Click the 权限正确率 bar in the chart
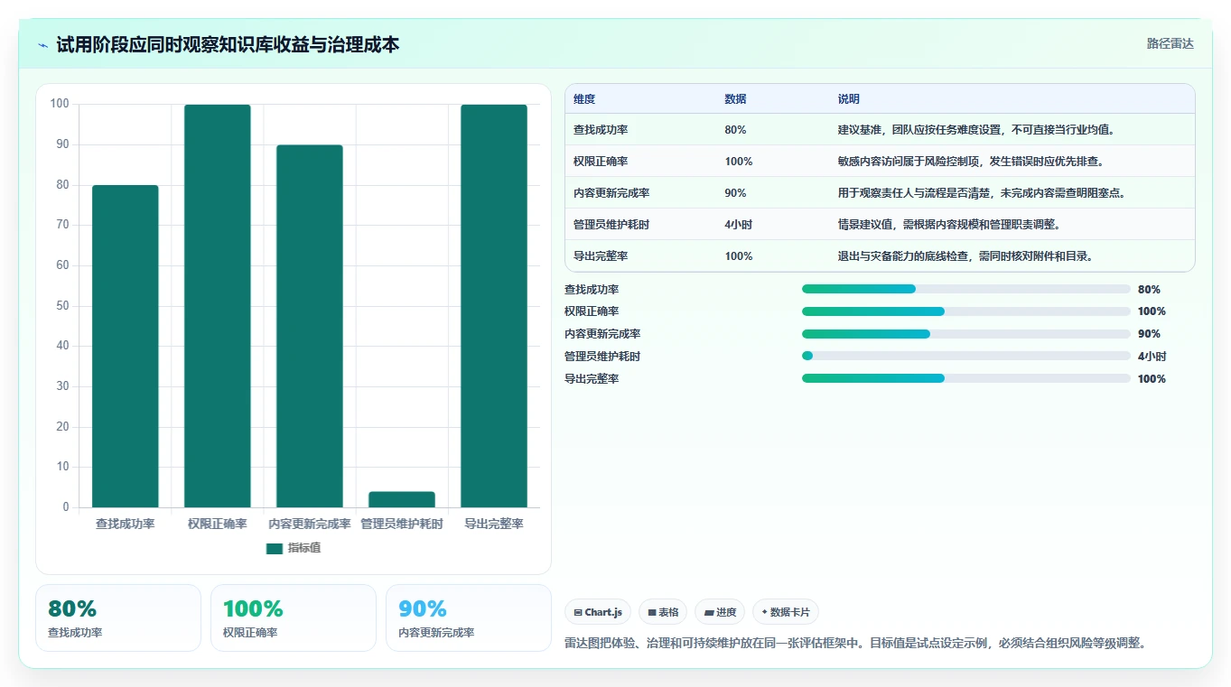The image size is (1231, 687). point(218,306)
